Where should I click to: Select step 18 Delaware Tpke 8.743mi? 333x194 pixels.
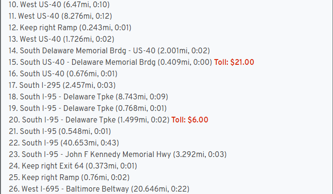[91, 97]
